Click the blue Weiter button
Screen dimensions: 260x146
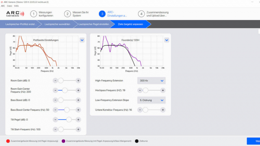point(253,141)
